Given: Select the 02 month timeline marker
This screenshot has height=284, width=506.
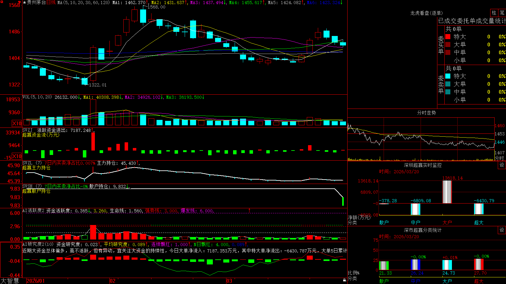Looking at the screenshot, I should (x=113, y=281).
